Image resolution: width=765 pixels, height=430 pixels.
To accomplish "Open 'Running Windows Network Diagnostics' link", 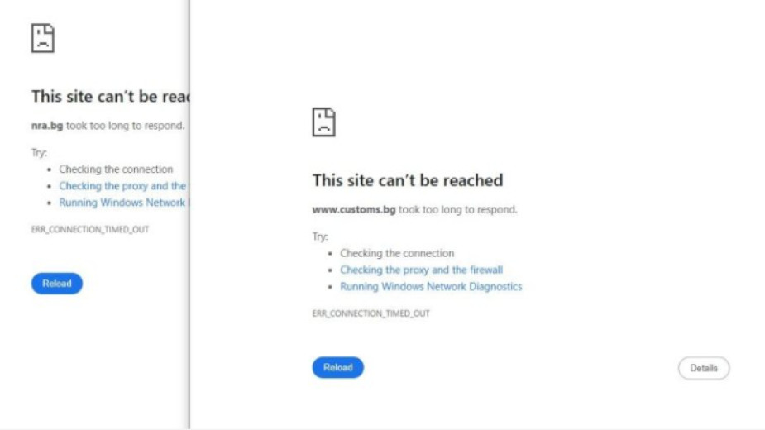I will coord(431,286).
